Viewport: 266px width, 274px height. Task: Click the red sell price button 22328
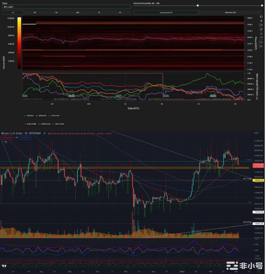point(7,137)
